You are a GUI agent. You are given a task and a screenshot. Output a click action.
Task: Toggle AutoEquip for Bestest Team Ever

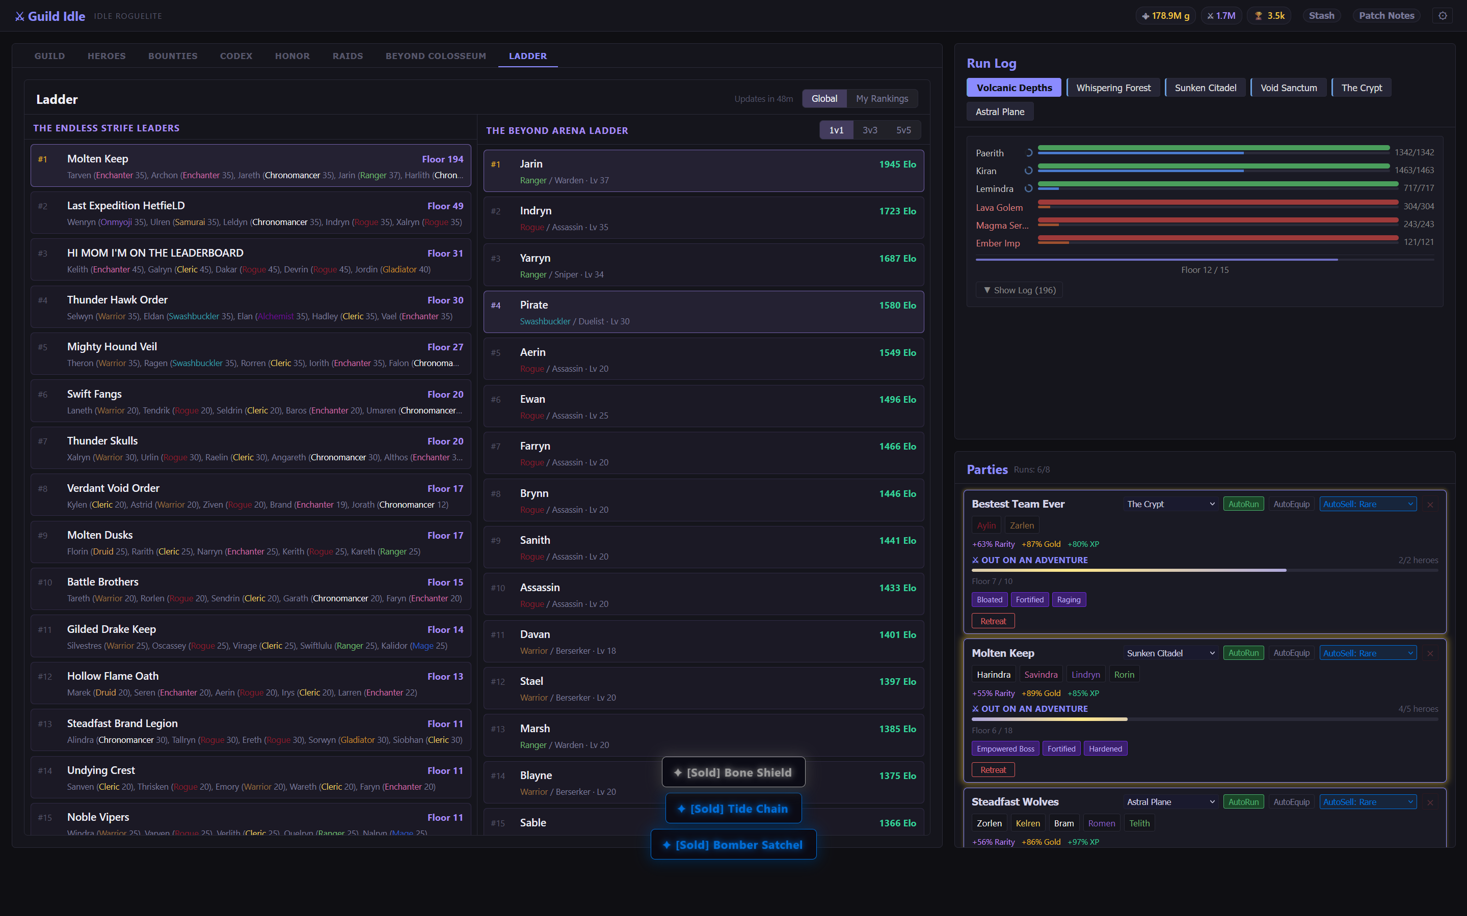[x=1291, y=504]
